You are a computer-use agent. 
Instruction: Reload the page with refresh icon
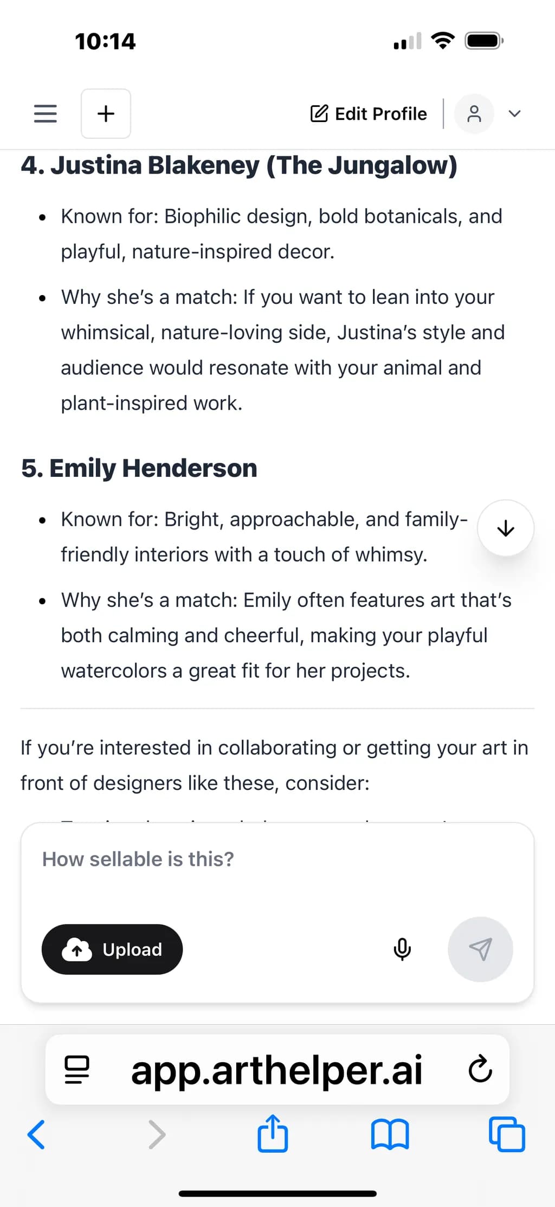480,1070
